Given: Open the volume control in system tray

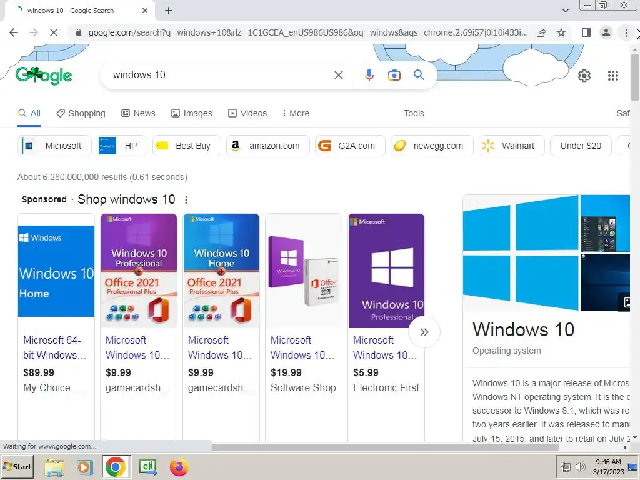Looking at the screenshot, I should (x=580, y=467).
